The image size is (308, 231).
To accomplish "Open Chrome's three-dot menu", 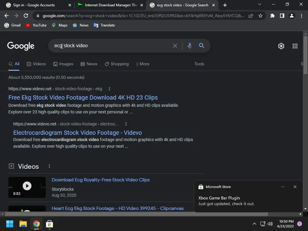I will (301, 16).
